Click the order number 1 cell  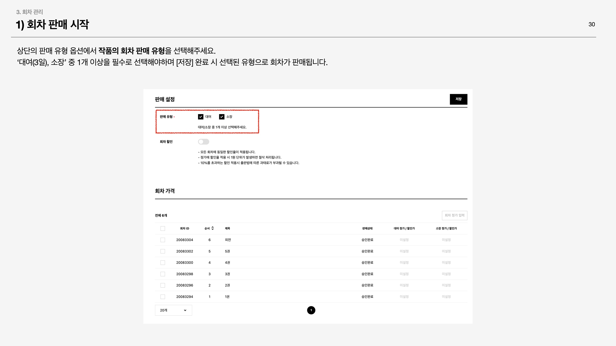pos(209,297)
